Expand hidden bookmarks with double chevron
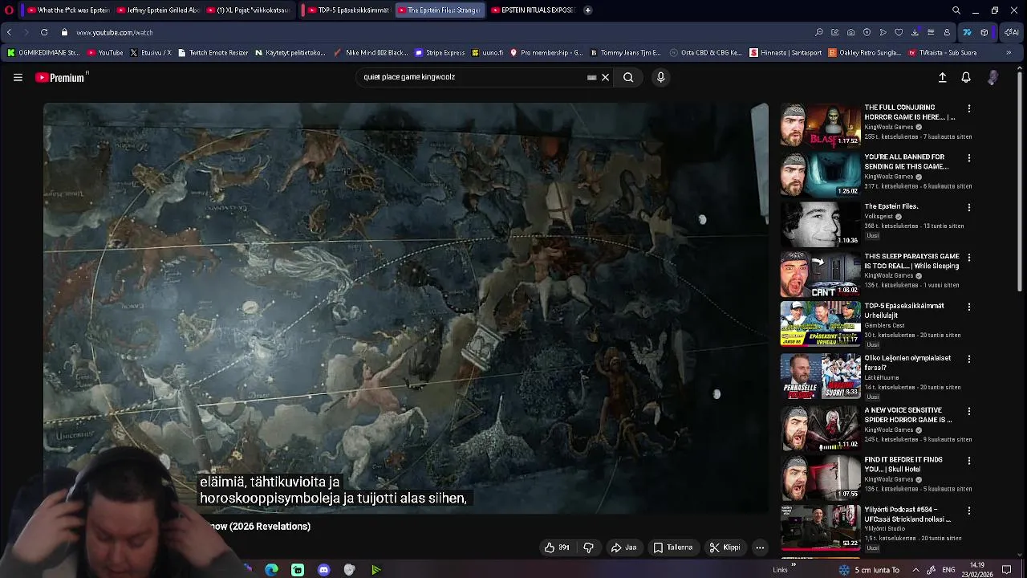This screenshot has width=1027, height=578. tap(1009, 52)
